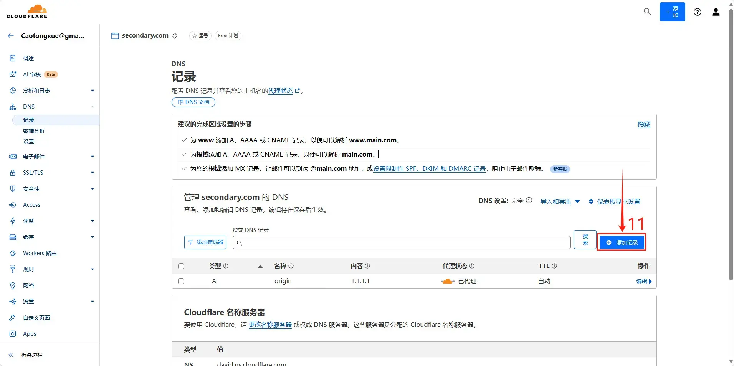Click the Workers 路由 icon
Screen dimensions: 734x366
pos(13,253)
